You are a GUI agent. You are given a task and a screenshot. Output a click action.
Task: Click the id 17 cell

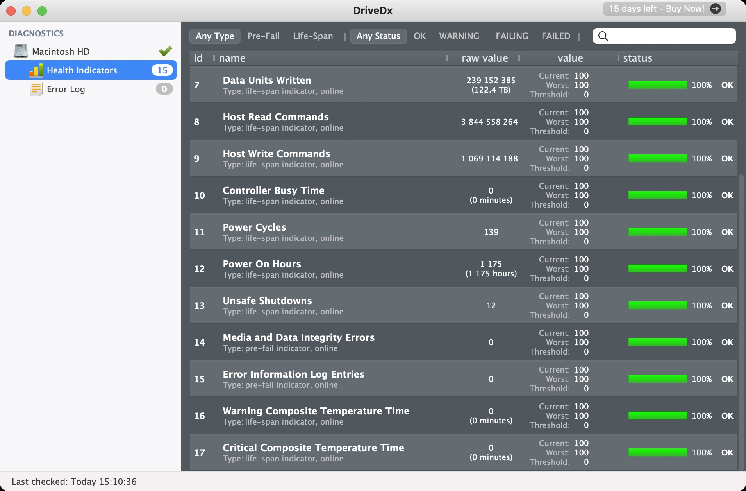click(x=199, y=452)
